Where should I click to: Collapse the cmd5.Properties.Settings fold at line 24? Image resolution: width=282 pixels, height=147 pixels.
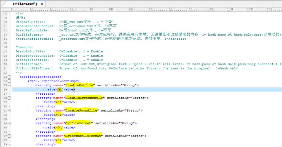9,81
